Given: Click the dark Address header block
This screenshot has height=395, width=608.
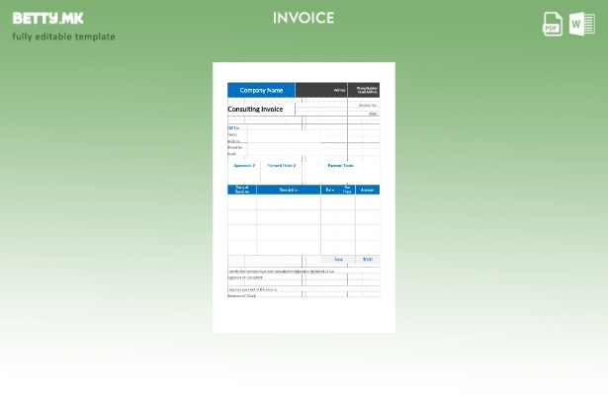Looking at the screenshot, I should [322, 90].
